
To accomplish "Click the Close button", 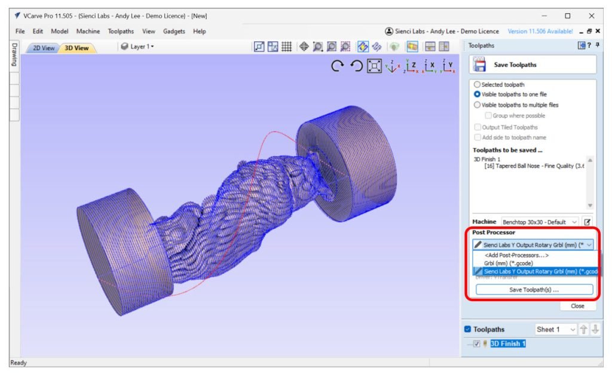I will 577,306.
